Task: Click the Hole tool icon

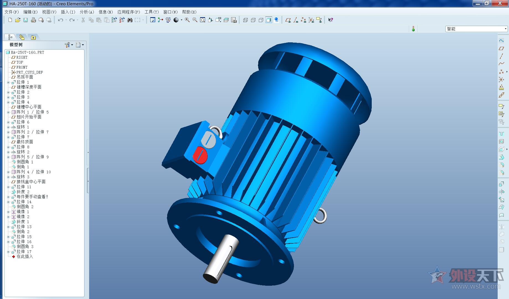Action: coord(501,134)
